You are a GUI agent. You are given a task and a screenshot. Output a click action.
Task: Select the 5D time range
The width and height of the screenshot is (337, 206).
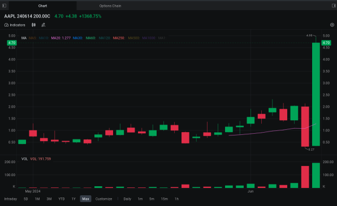click(26, 199)
